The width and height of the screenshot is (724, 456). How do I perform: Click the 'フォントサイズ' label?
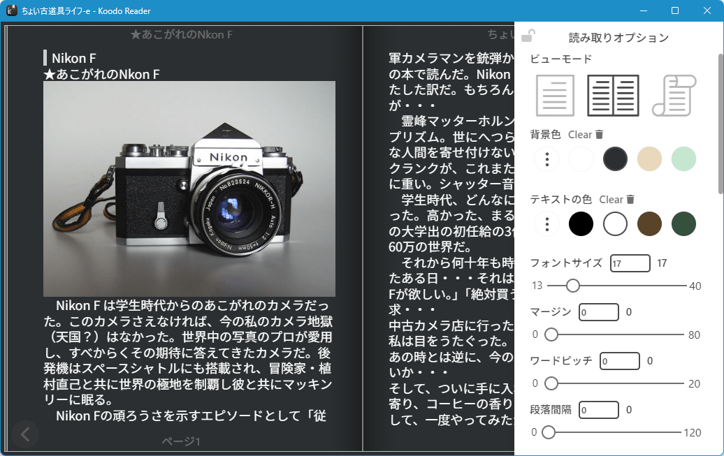(566, 263)
